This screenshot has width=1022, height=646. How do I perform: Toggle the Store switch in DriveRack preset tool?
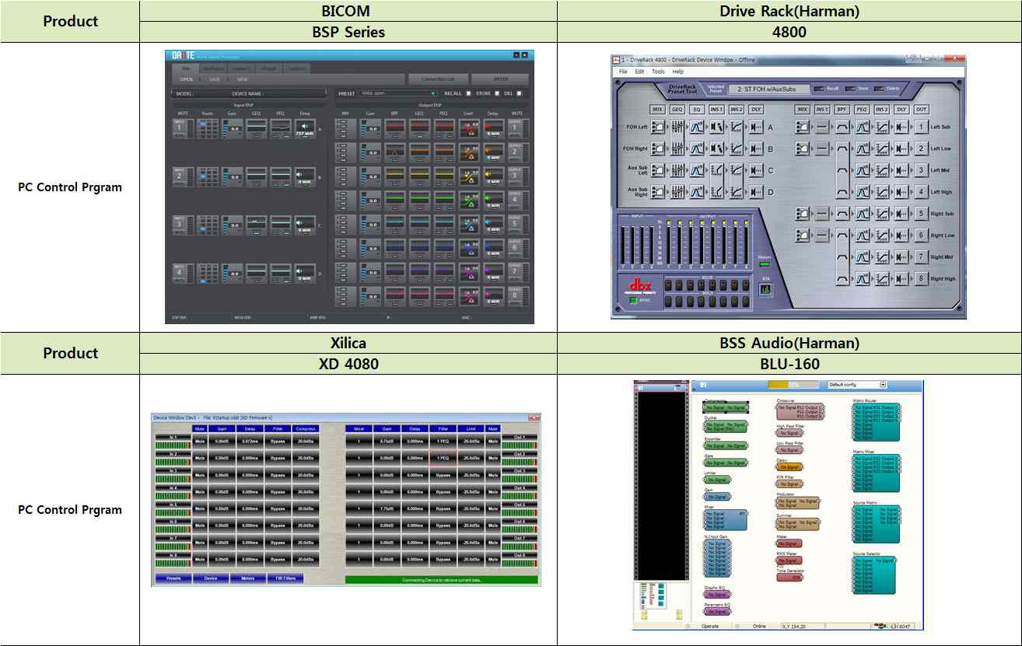point(850,89)
